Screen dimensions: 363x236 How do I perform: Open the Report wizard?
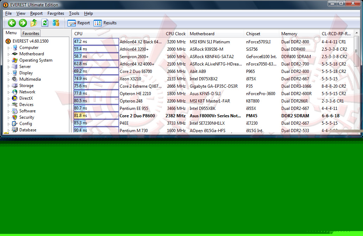click(x=79, y=23)
